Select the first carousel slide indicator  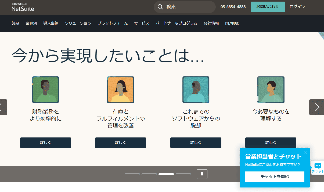[x=132, y=174]
